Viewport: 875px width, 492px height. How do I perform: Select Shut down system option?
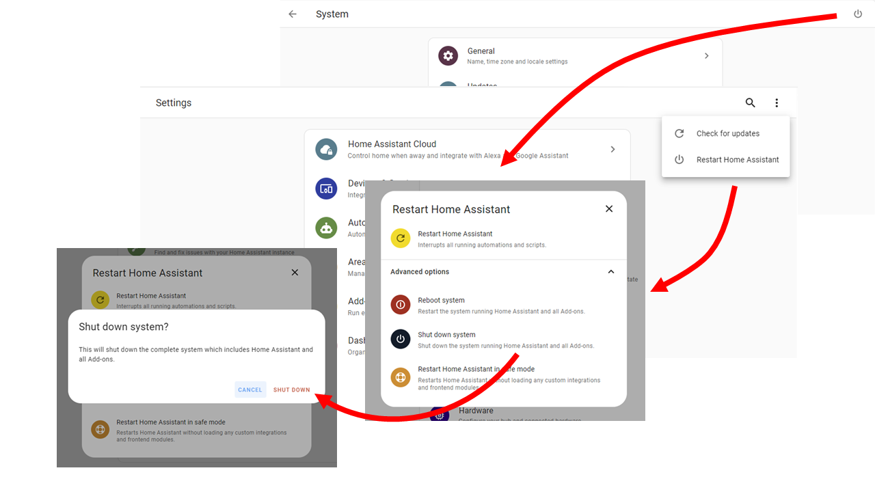click(504, 339)
